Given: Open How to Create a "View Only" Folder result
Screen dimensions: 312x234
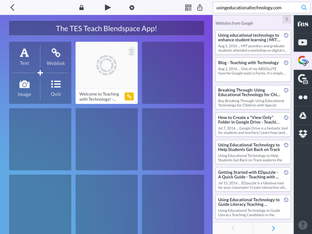Looking at the screenshot, I should pos(253,125).
